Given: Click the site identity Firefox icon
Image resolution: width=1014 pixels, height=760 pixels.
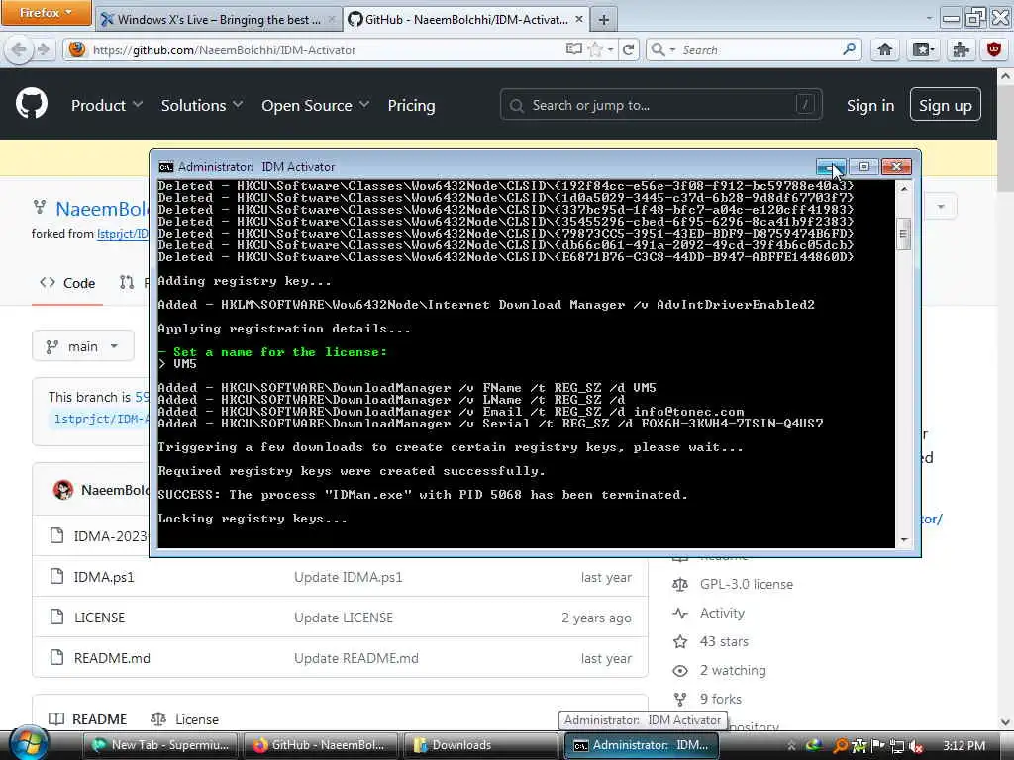Looking at the screenshot, I should click(77, 49).
